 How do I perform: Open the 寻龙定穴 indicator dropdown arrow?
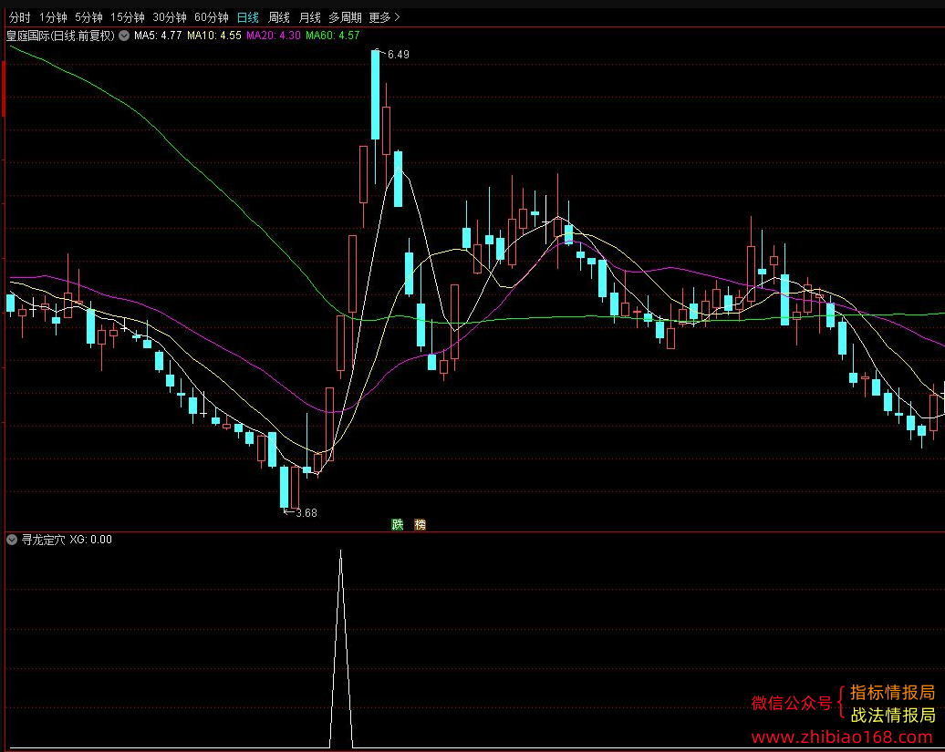click(x=12, y=540)
